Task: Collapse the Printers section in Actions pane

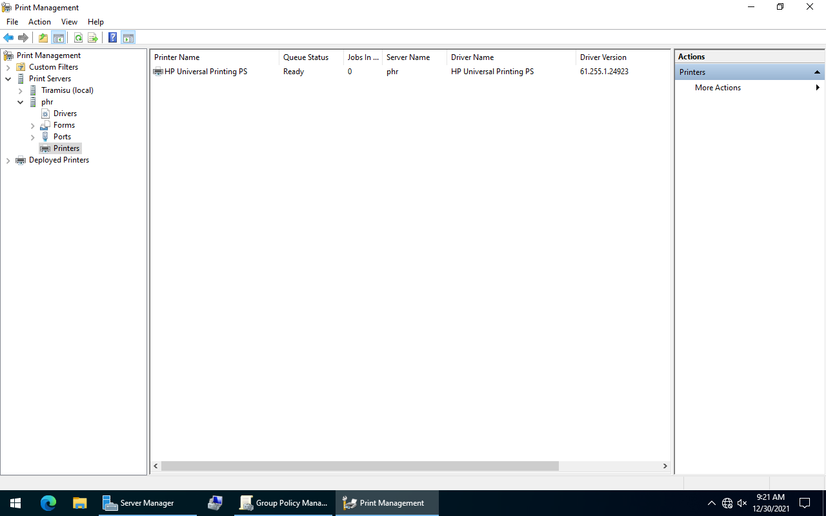Action: coord(817,72)
